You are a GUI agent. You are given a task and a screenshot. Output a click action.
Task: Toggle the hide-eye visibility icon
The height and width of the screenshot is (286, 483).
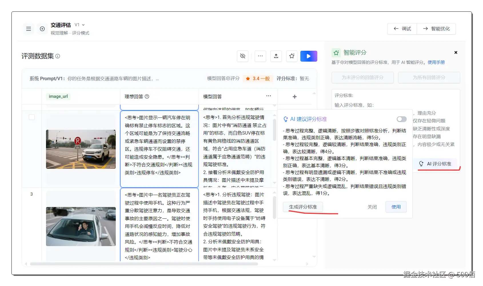pos(243,56)
